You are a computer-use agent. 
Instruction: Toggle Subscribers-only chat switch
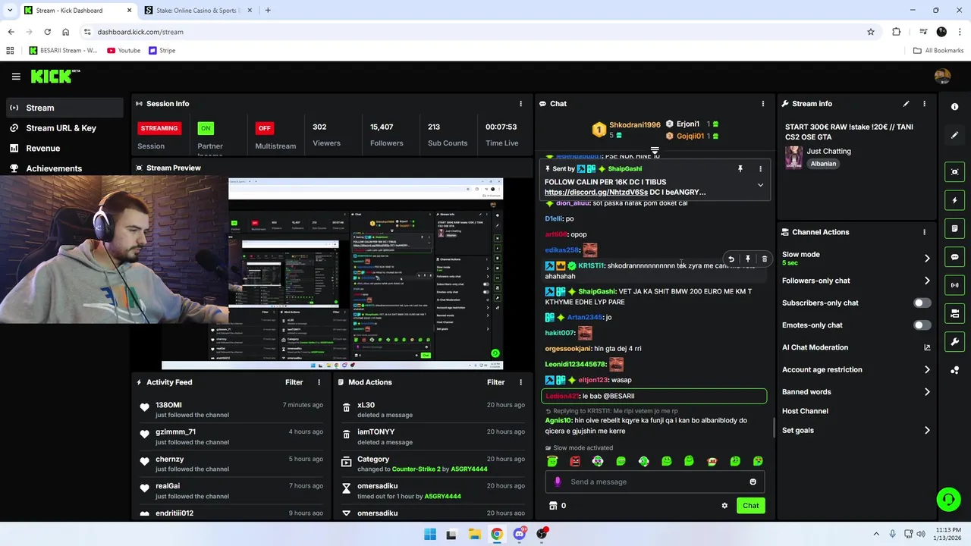click(921, 303)
